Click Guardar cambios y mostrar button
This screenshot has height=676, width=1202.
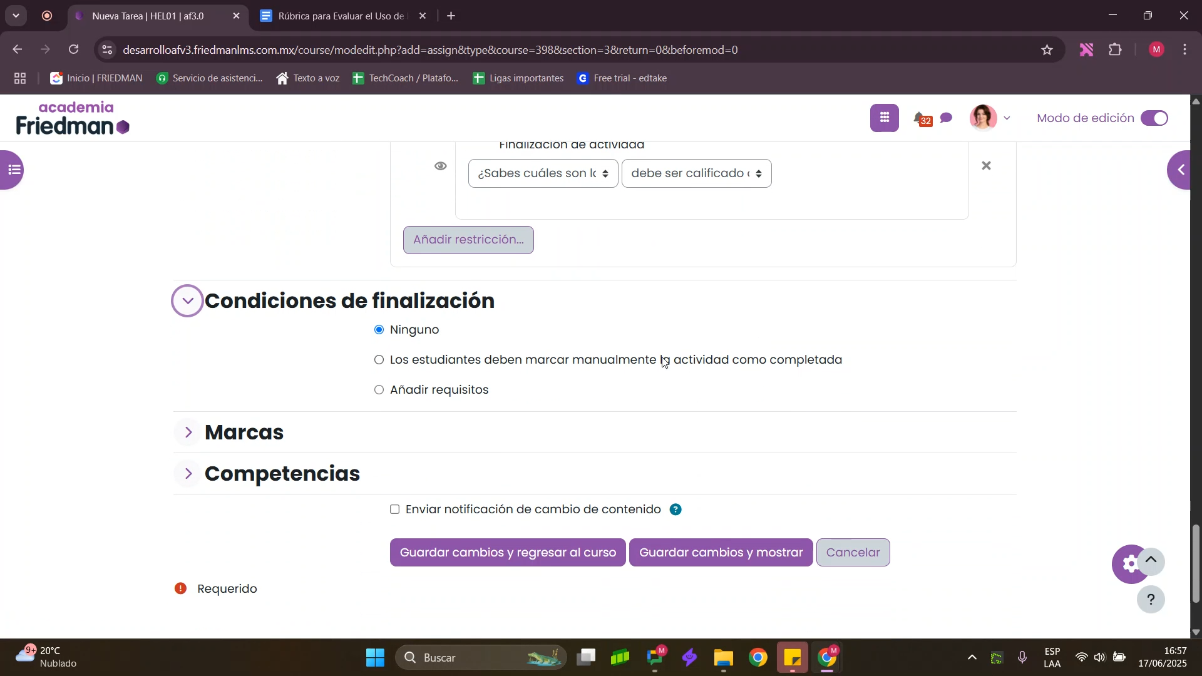click(x=721, y=553)
